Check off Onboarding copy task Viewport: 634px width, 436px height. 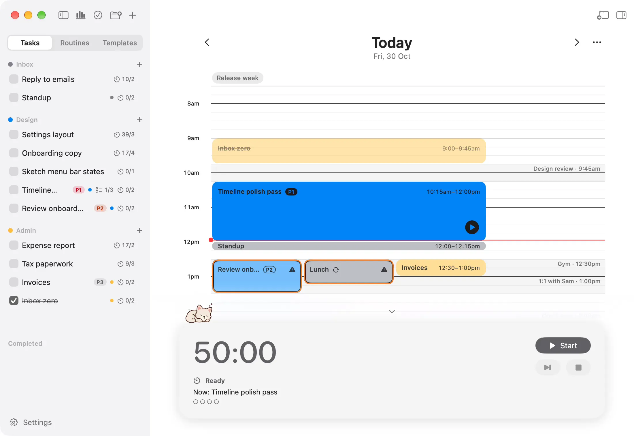(x=14, y=153)
